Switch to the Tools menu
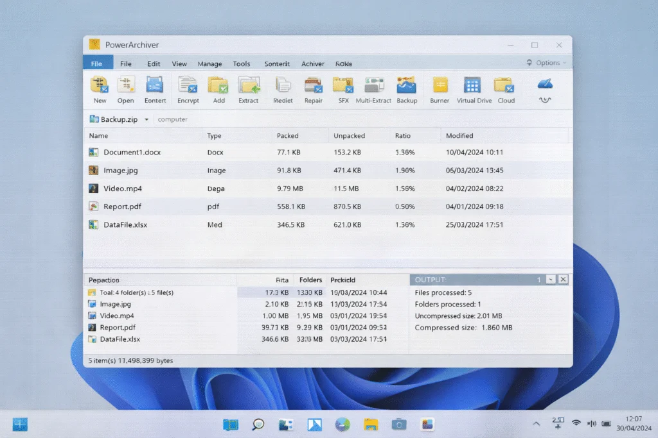658x438 pixels. 242,63
